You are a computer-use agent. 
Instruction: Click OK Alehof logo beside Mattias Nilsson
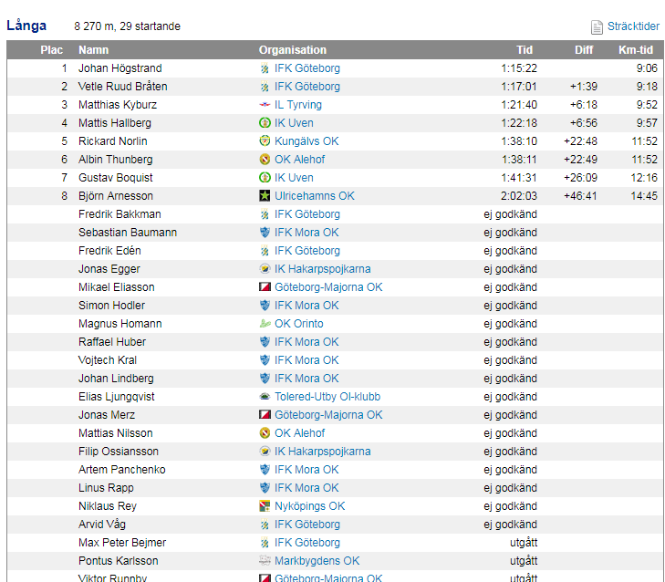(x=265, y=433)
